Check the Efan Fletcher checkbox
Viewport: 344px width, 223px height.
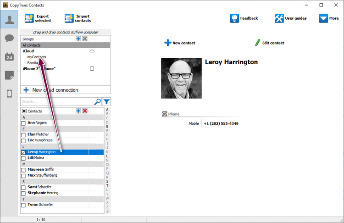pyautogui.click(x=23, y=135)
